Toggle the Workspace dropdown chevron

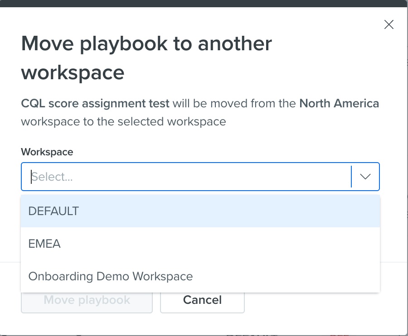[365, 177]
